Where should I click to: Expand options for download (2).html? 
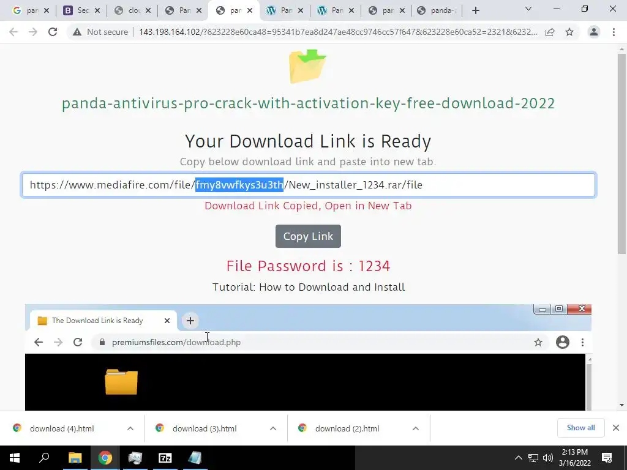pos(416,428)
